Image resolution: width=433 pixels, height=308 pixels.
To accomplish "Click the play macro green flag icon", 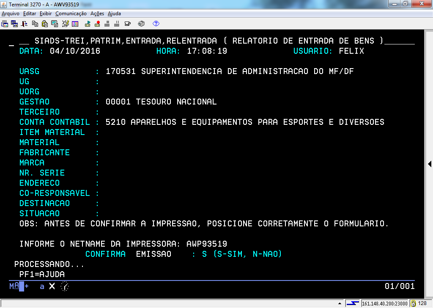I will click(88, 24).
